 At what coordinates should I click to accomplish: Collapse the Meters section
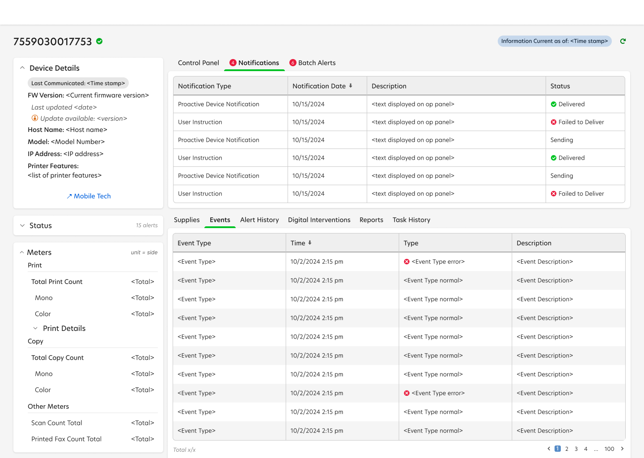[22, 252]
